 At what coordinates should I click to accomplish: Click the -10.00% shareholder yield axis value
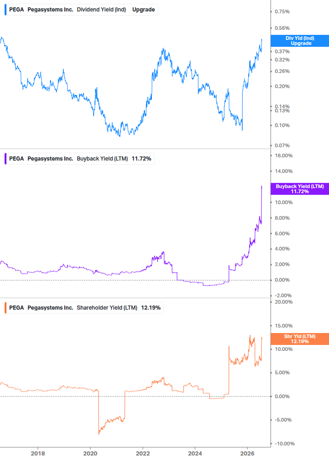pyautogui.click(x=284, y=444)
